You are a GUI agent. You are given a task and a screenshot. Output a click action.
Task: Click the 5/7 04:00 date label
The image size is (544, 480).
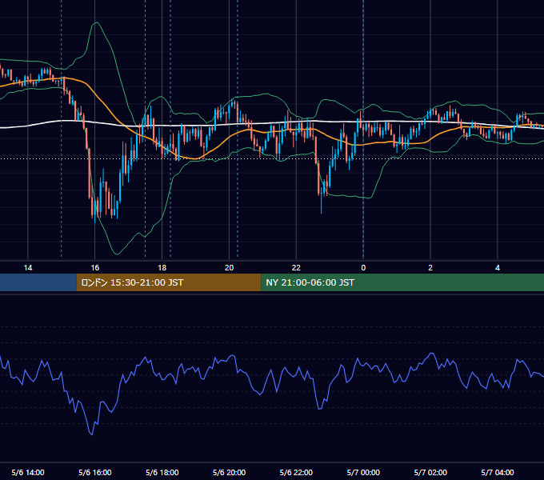tap(498, 472)
